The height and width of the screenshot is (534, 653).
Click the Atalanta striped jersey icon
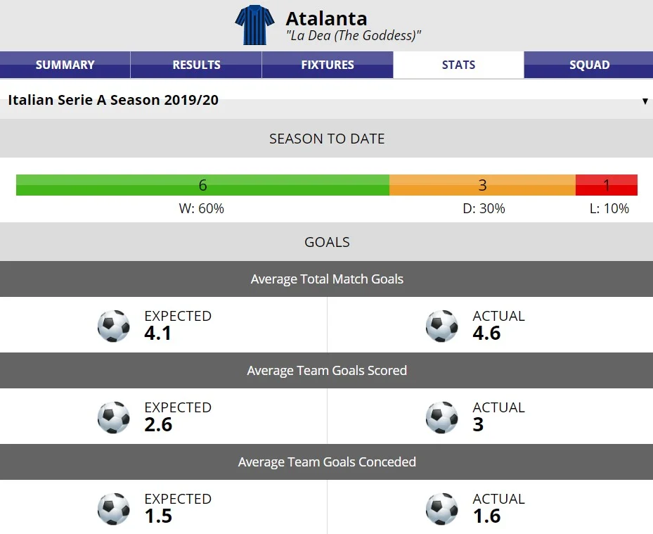[x=254, y=25]
